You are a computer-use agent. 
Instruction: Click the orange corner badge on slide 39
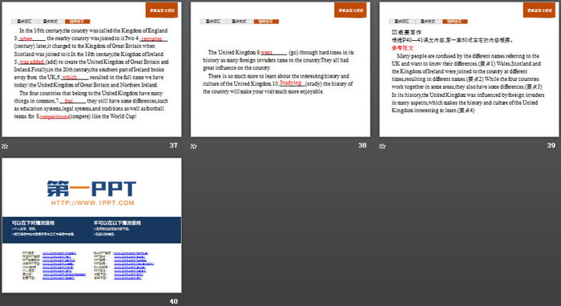(x=539, y=10)
